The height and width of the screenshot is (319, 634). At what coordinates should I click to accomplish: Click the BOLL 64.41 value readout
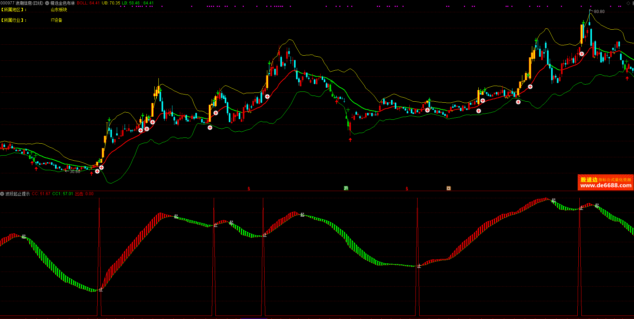(88, 3)
